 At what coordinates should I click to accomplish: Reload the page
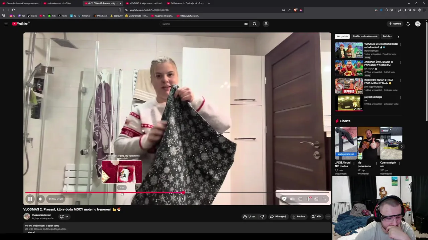tap(14, 10)
